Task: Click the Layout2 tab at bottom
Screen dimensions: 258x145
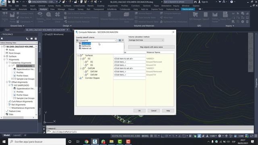Action: (17, 135)
